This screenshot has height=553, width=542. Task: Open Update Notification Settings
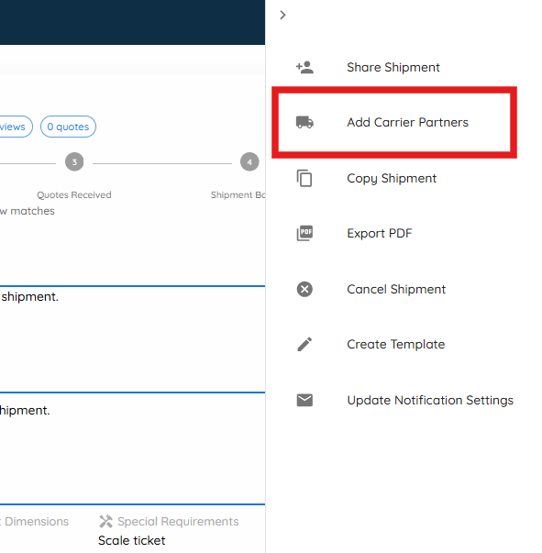pos(430,400)
